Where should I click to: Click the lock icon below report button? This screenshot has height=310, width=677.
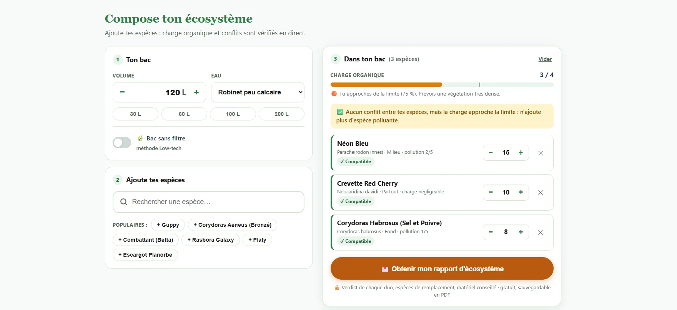pyautogui.click(x=337, y=288)
